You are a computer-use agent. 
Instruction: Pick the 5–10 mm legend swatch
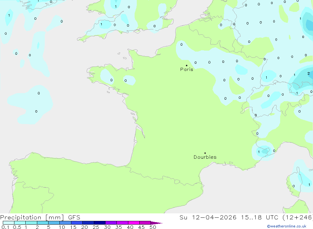[54, 223]
